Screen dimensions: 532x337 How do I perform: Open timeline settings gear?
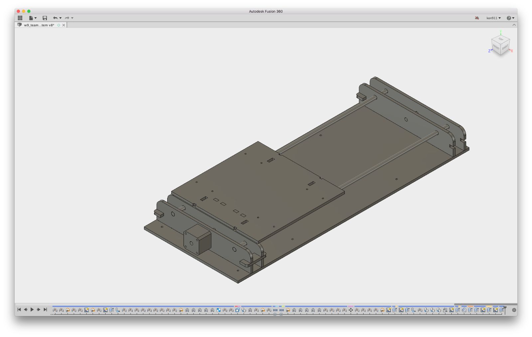[514, 310]
